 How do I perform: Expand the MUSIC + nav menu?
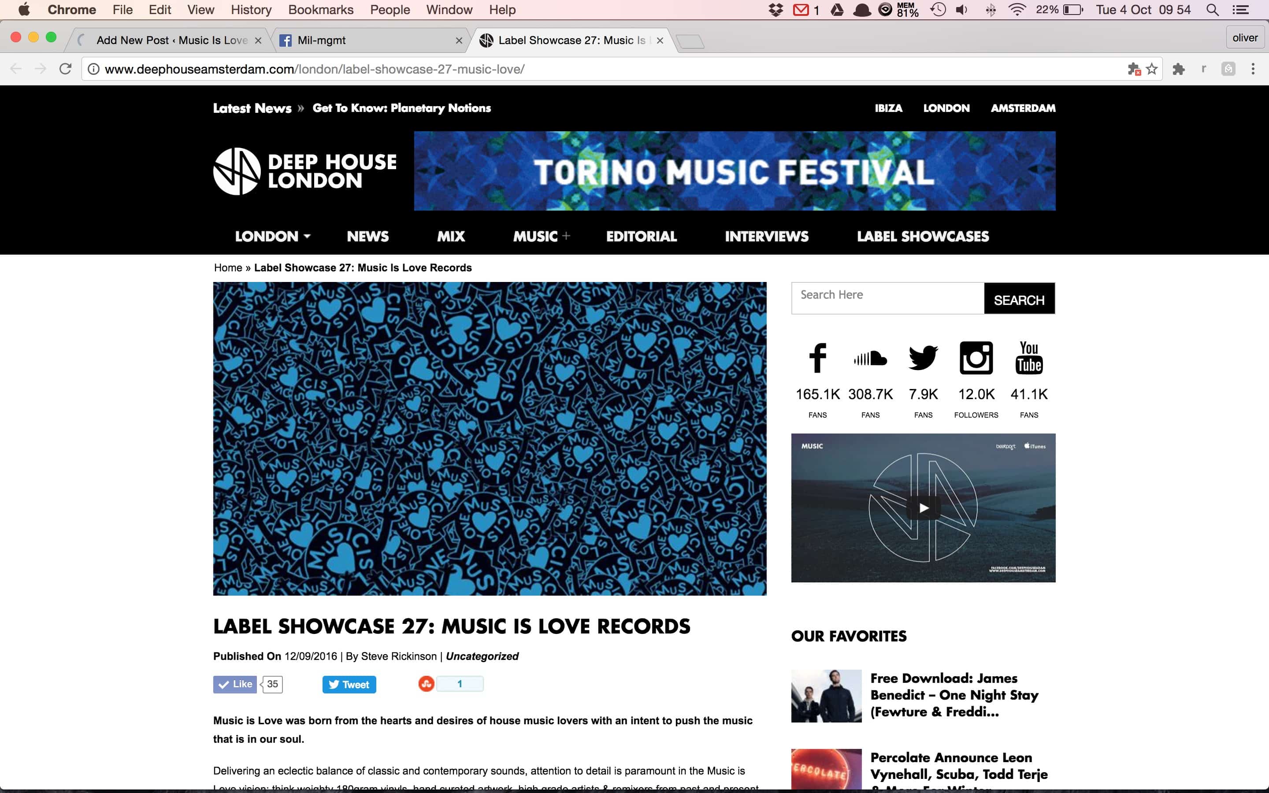541,237
